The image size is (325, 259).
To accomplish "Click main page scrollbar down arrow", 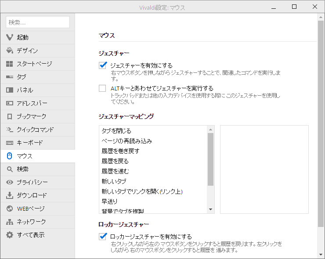I will [321, 255].
